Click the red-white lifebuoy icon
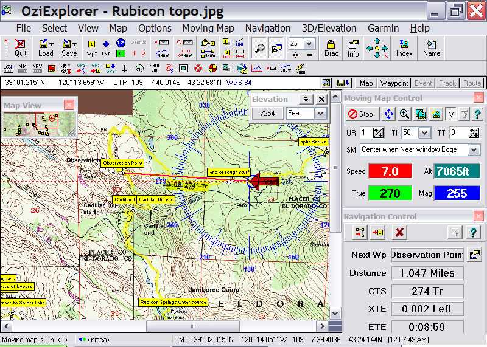Viewport: 487px width, 347px height. [x=198, y=68]
